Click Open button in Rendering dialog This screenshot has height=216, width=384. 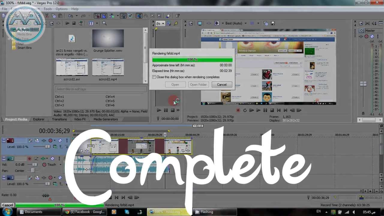(175, 85)
